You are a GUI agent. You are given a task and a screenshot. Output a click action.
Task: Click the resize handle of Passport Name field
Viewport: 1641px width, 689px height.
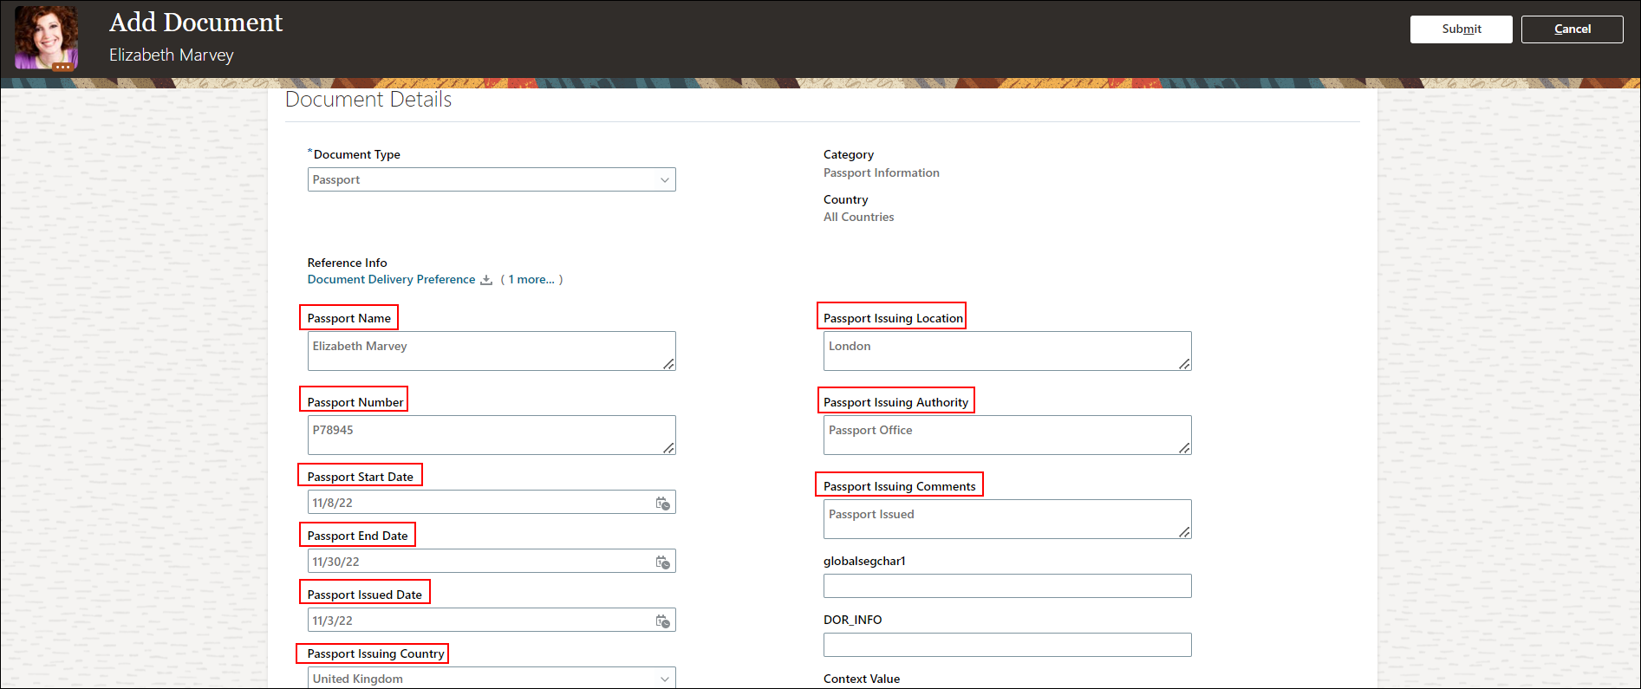(x=668, y=364)
